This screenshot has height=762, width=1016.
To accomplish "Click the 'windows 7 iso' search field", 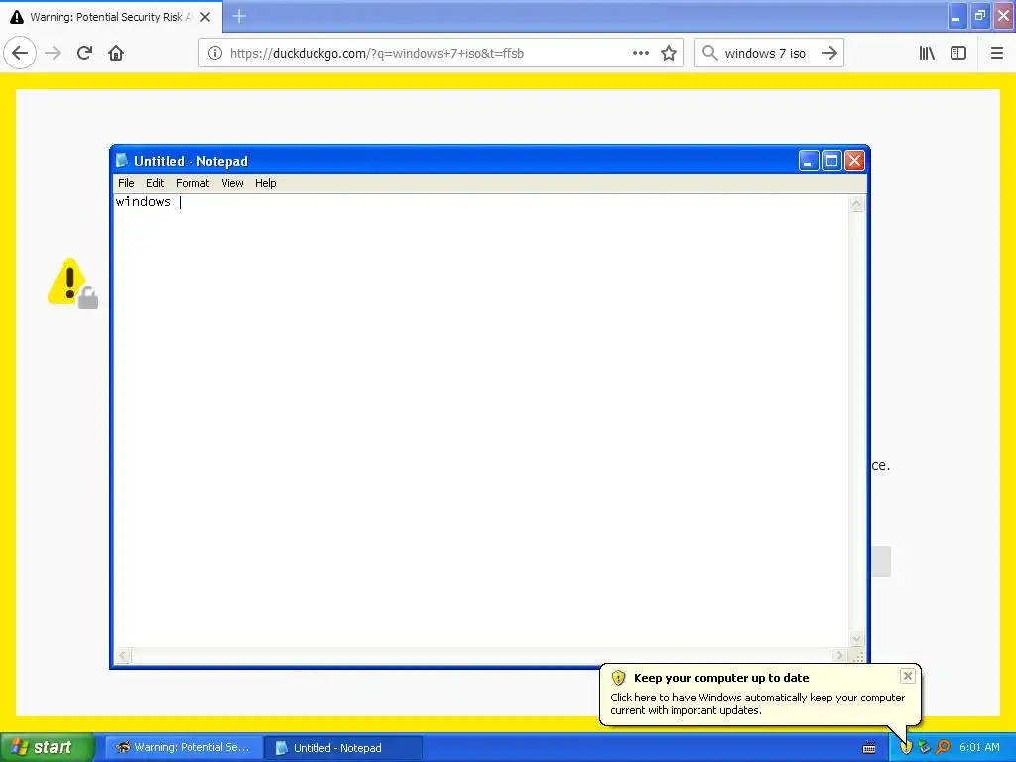I will pyautogui.click(x=768, y=53).
